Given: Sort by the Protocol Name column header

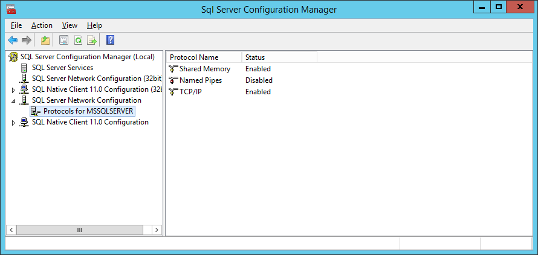Looking at the screenshot, I should click(204, 57).
